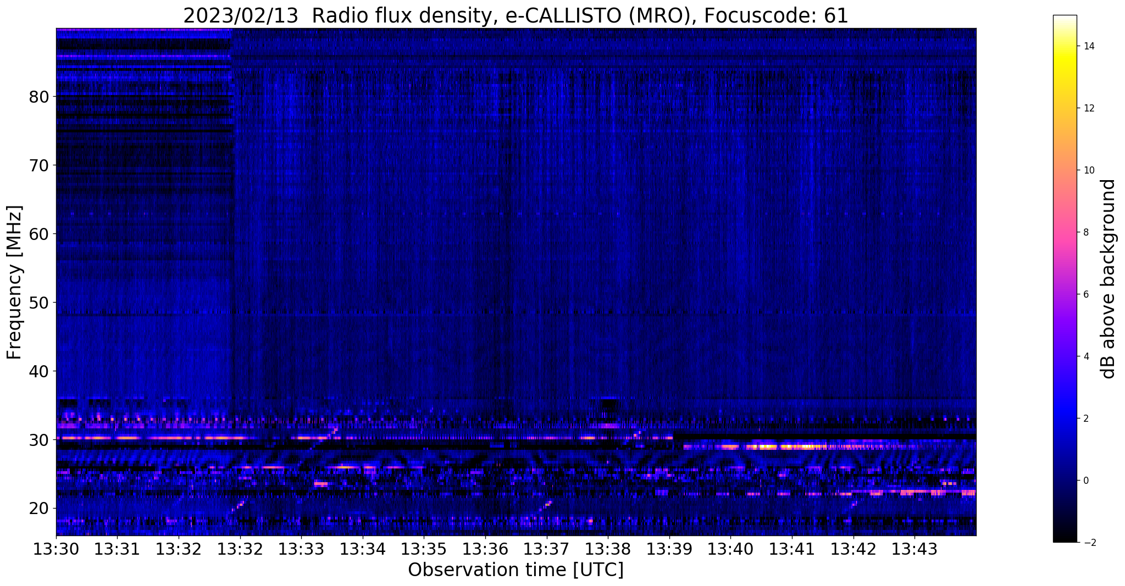
Task: Click the 13:42 time tick label
Action: [854, 549]
